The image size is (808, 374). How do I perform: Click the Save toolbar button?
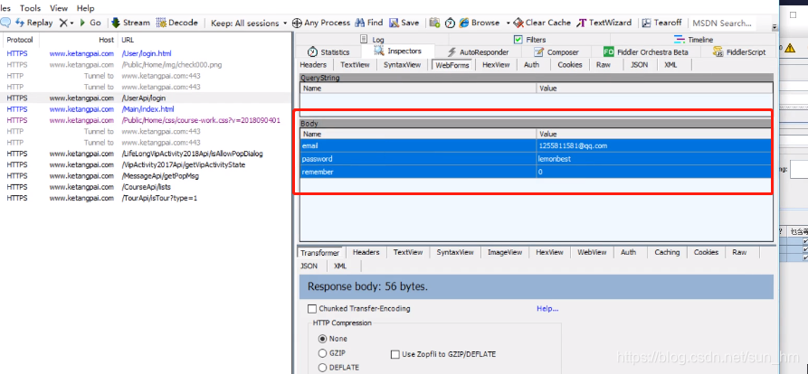[x=404, y=23]
